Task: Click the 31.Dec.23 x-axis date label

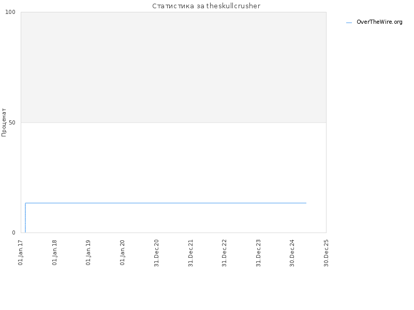Action: tap(258, 253)
